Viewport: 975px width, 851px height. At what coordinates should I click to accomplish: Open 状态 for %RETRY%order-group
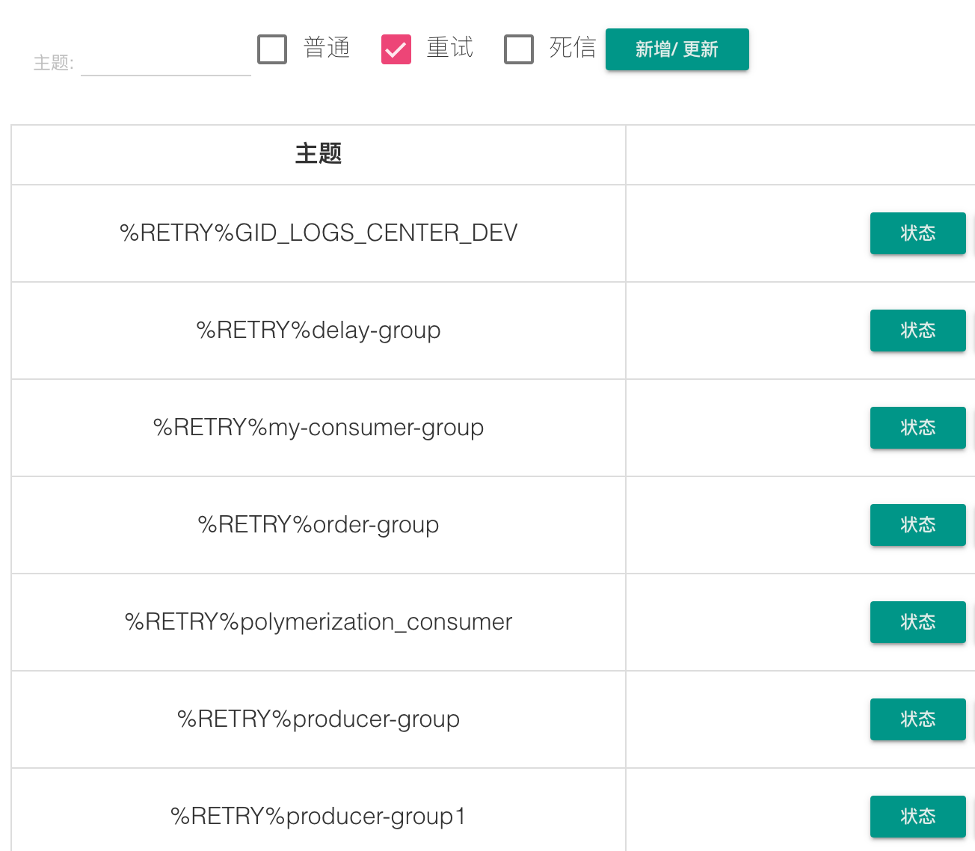[x=918, y=525]
